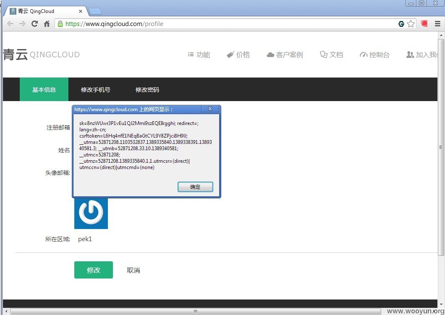This screenshot has width=445, height=315.
Task: Open the 文档 navigation link
Action: (x=332, y=55)
